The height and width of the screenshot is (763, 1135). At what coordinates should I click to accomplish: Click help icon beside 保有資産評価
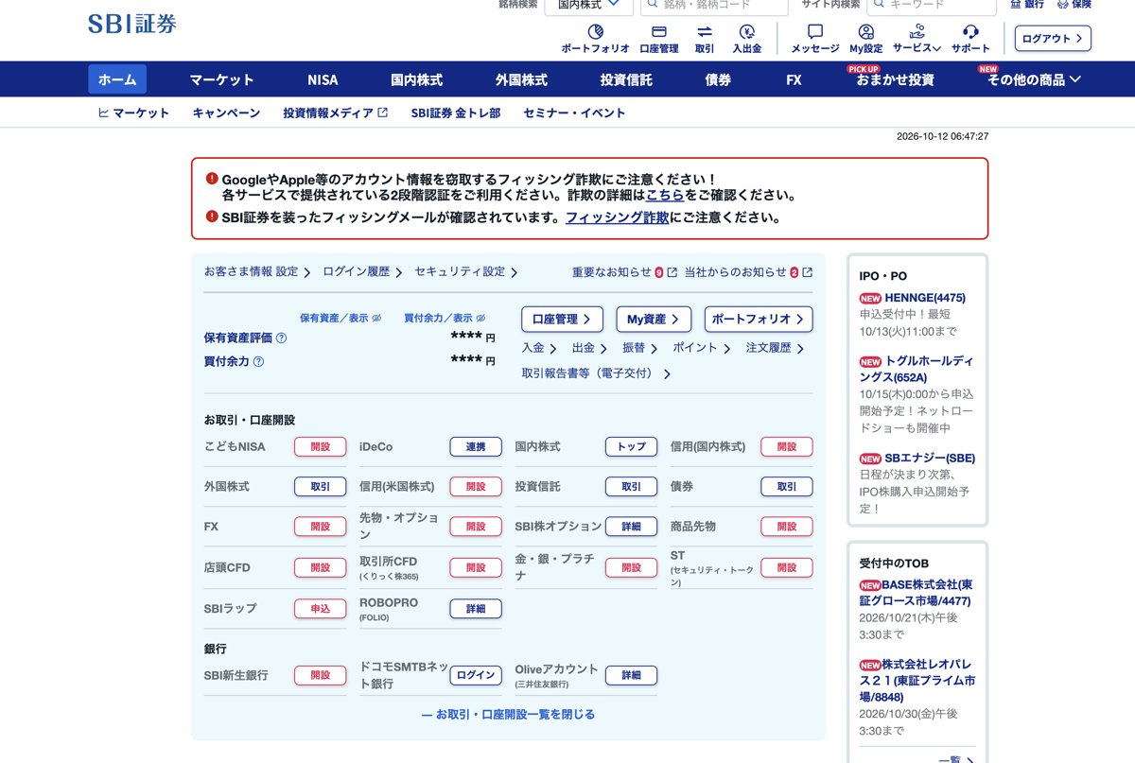[x=281, y=338]
